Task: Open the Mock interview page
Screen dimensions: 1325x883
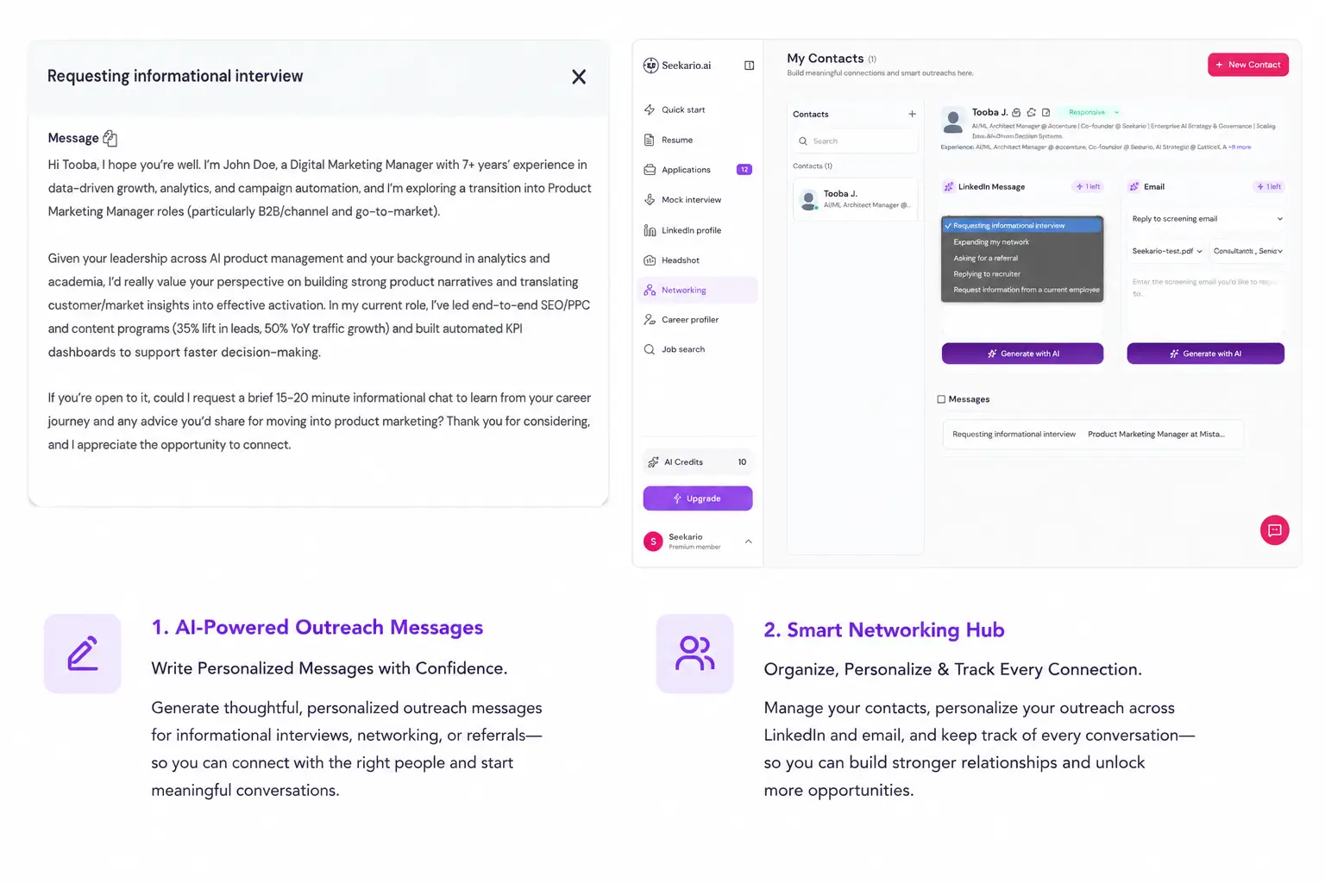Action: pyautogui.click(x=697, y=200)
